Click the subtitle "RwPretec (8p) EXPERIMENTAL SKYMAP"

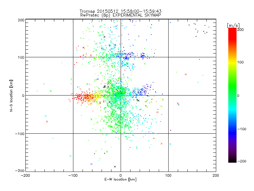click(121, 15)
